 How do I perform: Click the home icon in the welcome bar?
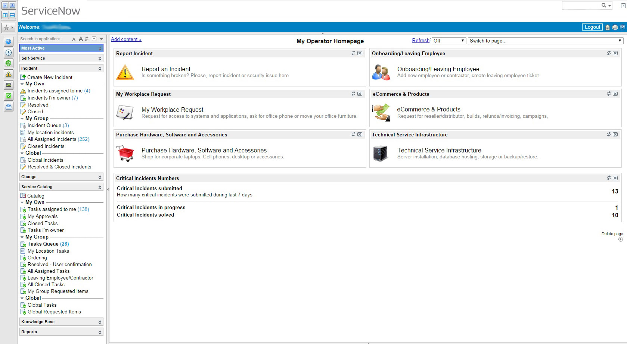click(x=608, y=27)
